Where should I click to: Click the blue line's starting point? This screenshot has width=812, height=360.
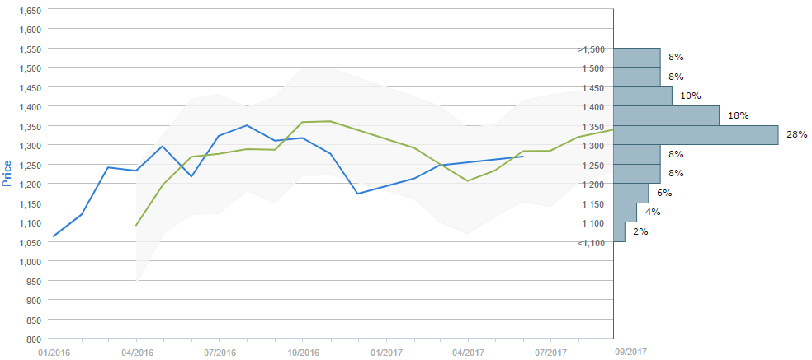(x=54, y=236)
